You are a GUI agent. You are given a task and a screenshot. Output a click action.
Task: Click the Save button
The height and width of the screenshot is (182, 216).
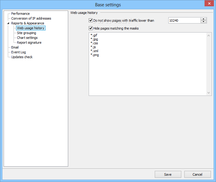[x=168, y=174]
